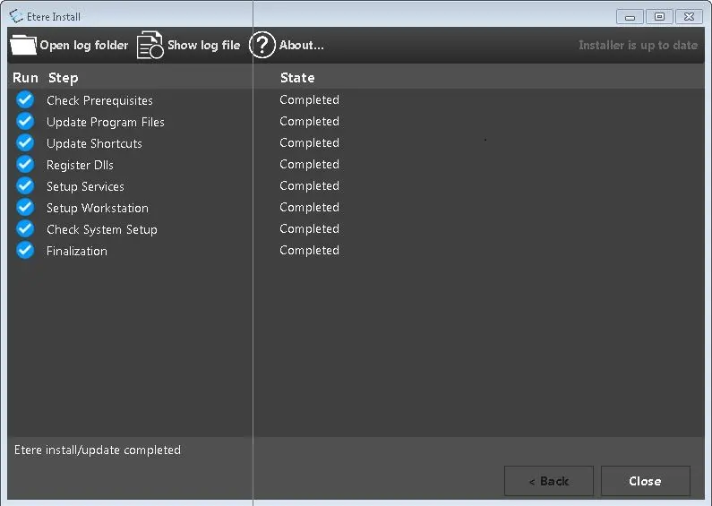Click the Etere Install title bar icon
Screen dimensions: 712x506
(x=15, y=16)
